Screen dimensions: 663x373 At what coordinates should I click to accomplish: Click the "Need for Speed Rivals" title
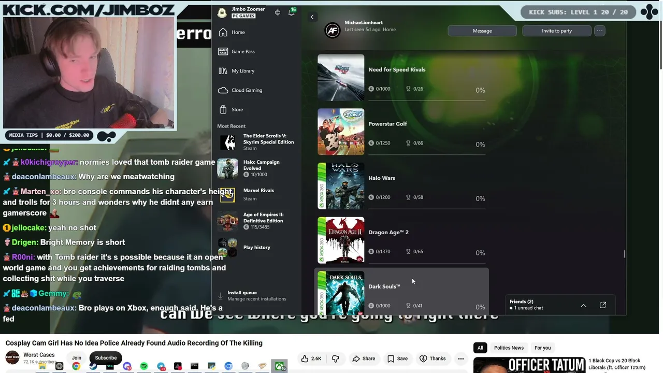[397, 69]
